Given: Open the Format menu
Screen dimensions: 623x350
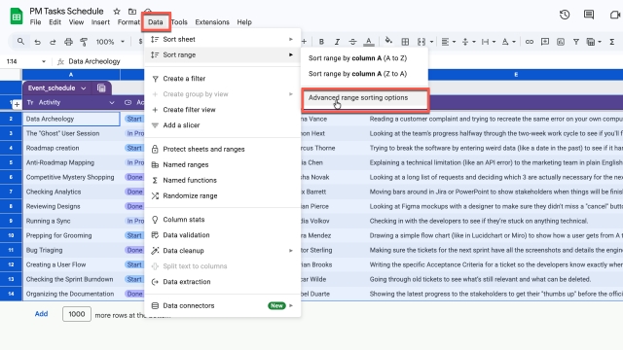Looking at the screenshot, I should click(128, 22).
